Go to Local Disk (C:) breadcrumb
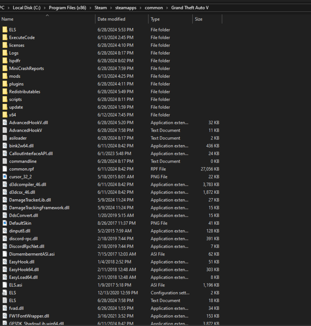 pyautogui.click(x=27, y=8)
